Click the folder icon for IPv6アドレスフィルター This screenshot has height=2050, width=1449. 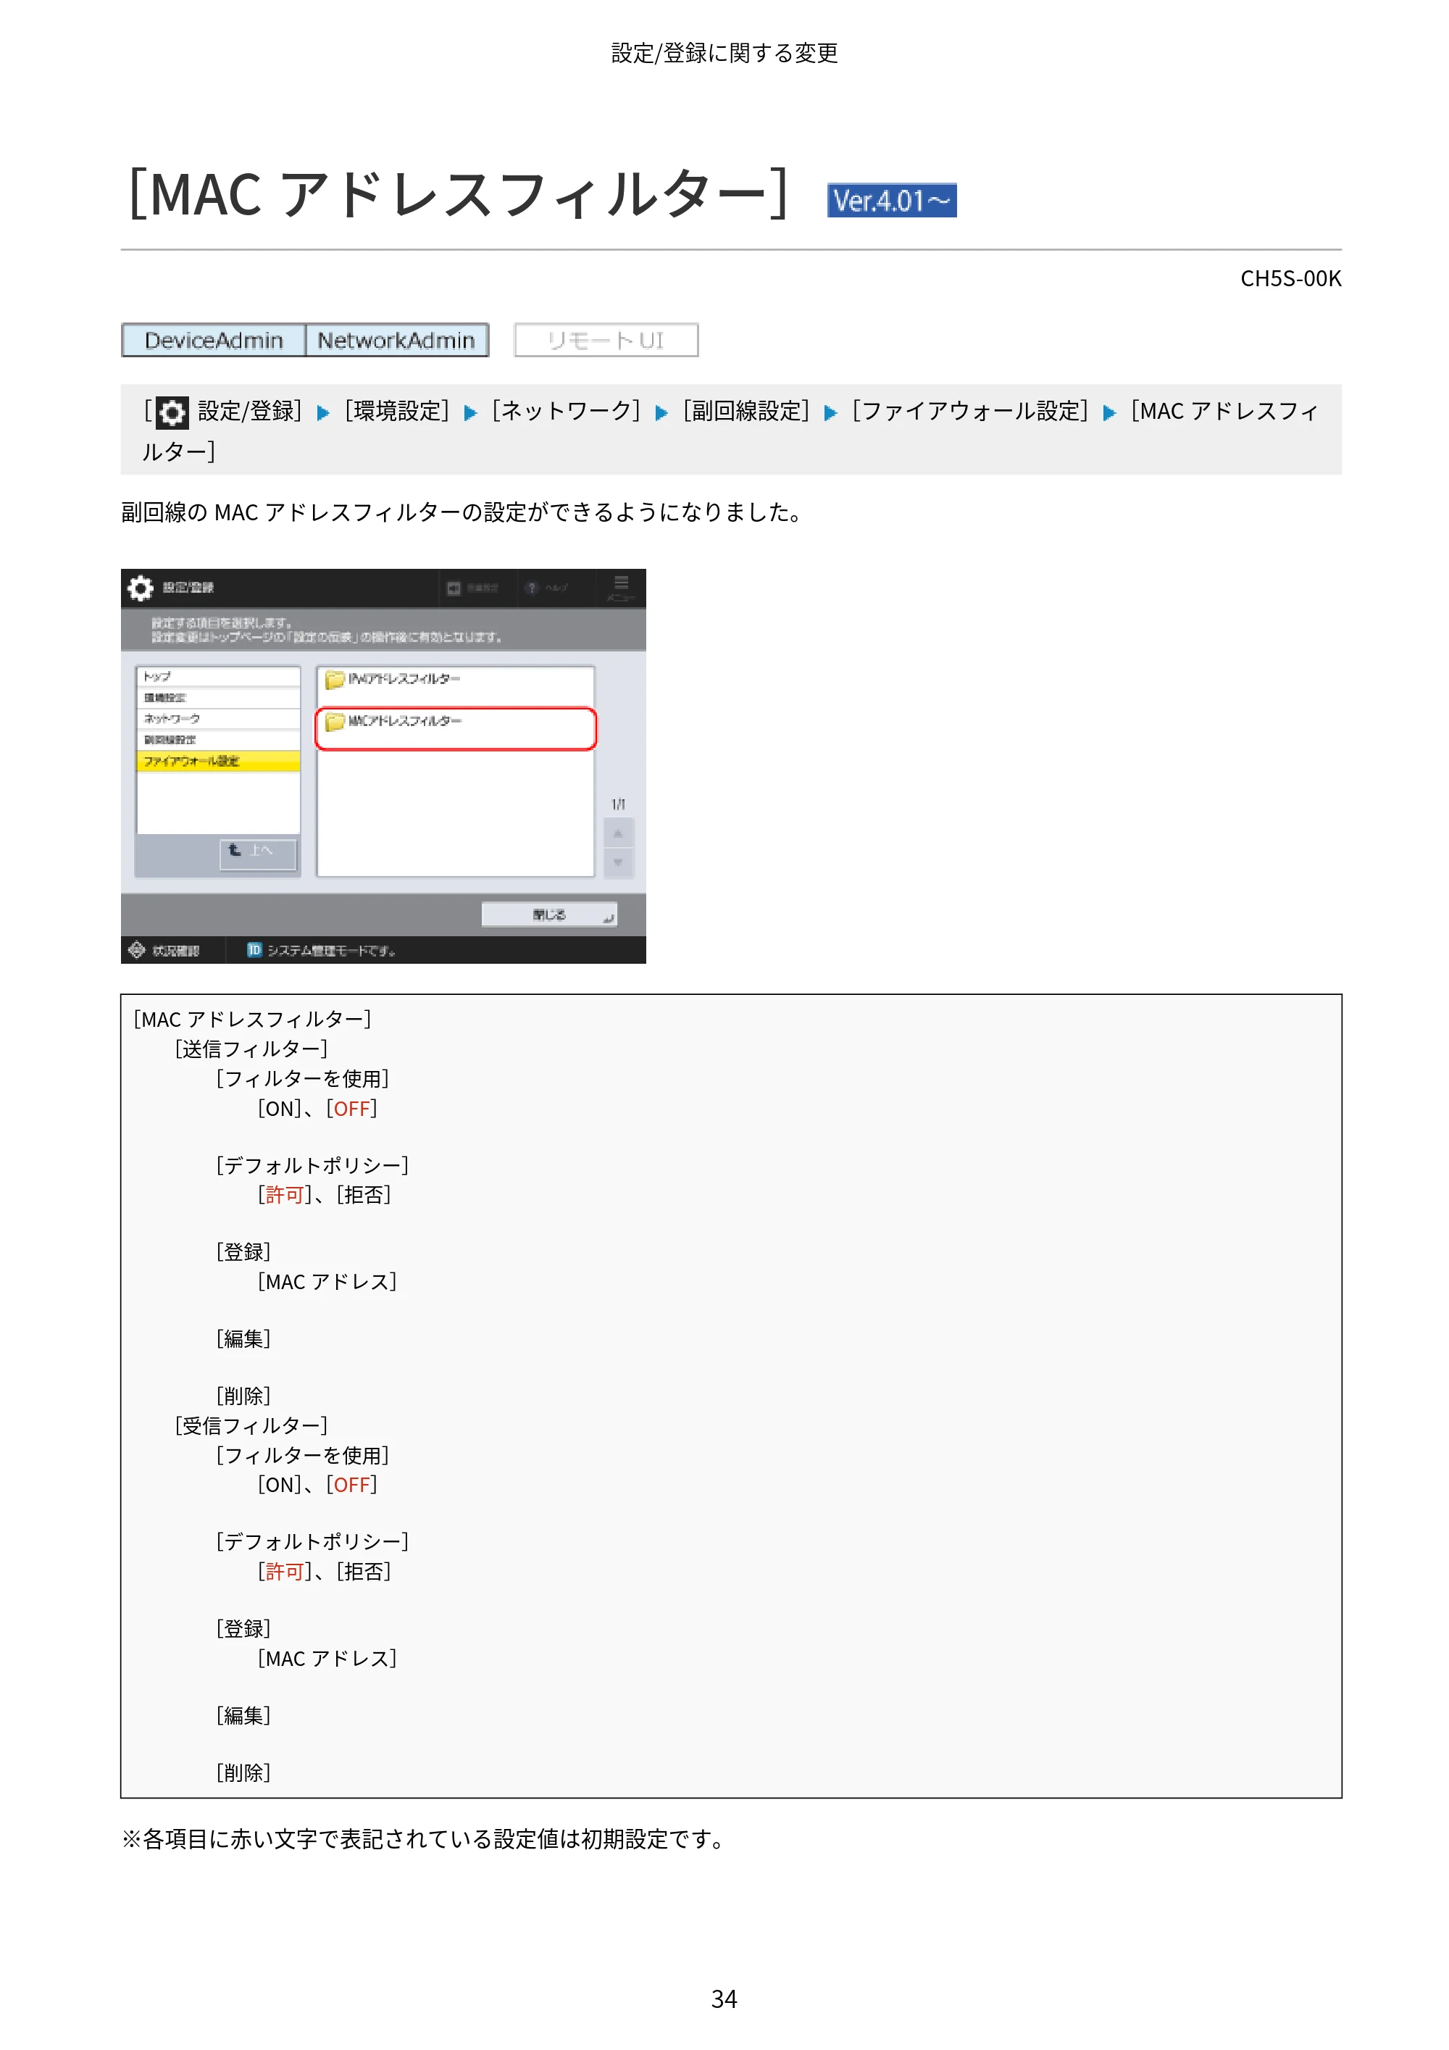[x=335, y=680]
